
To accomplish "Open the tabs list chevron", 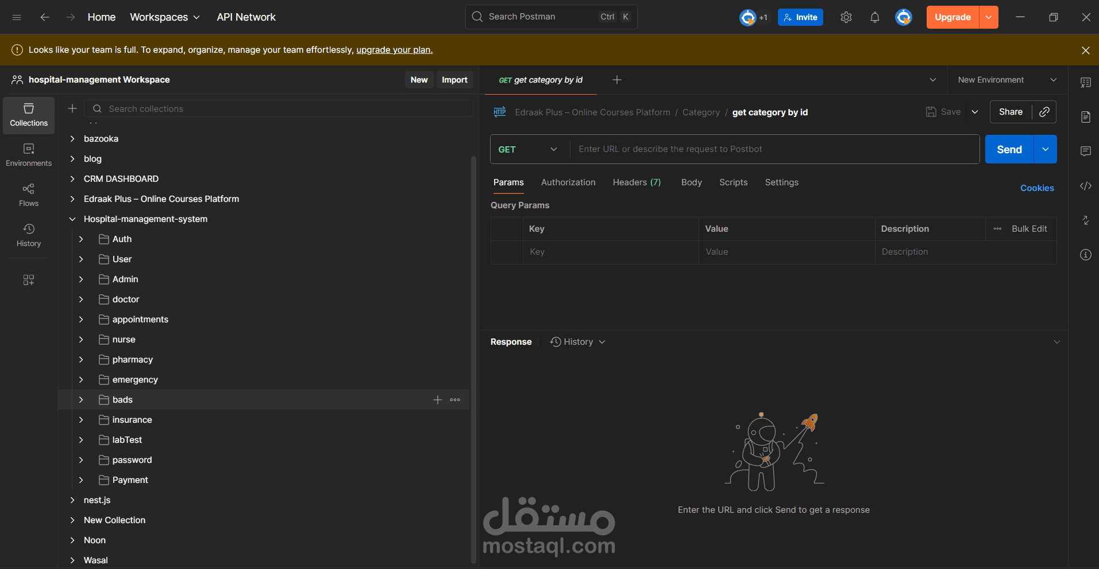I will pyautogui.click(x=933, y=80).
